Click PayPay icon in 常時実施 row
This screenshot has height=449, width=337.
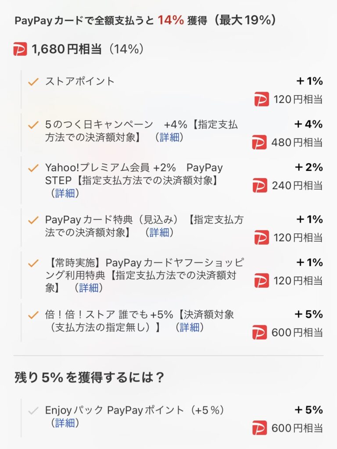[x=262, y=280]
